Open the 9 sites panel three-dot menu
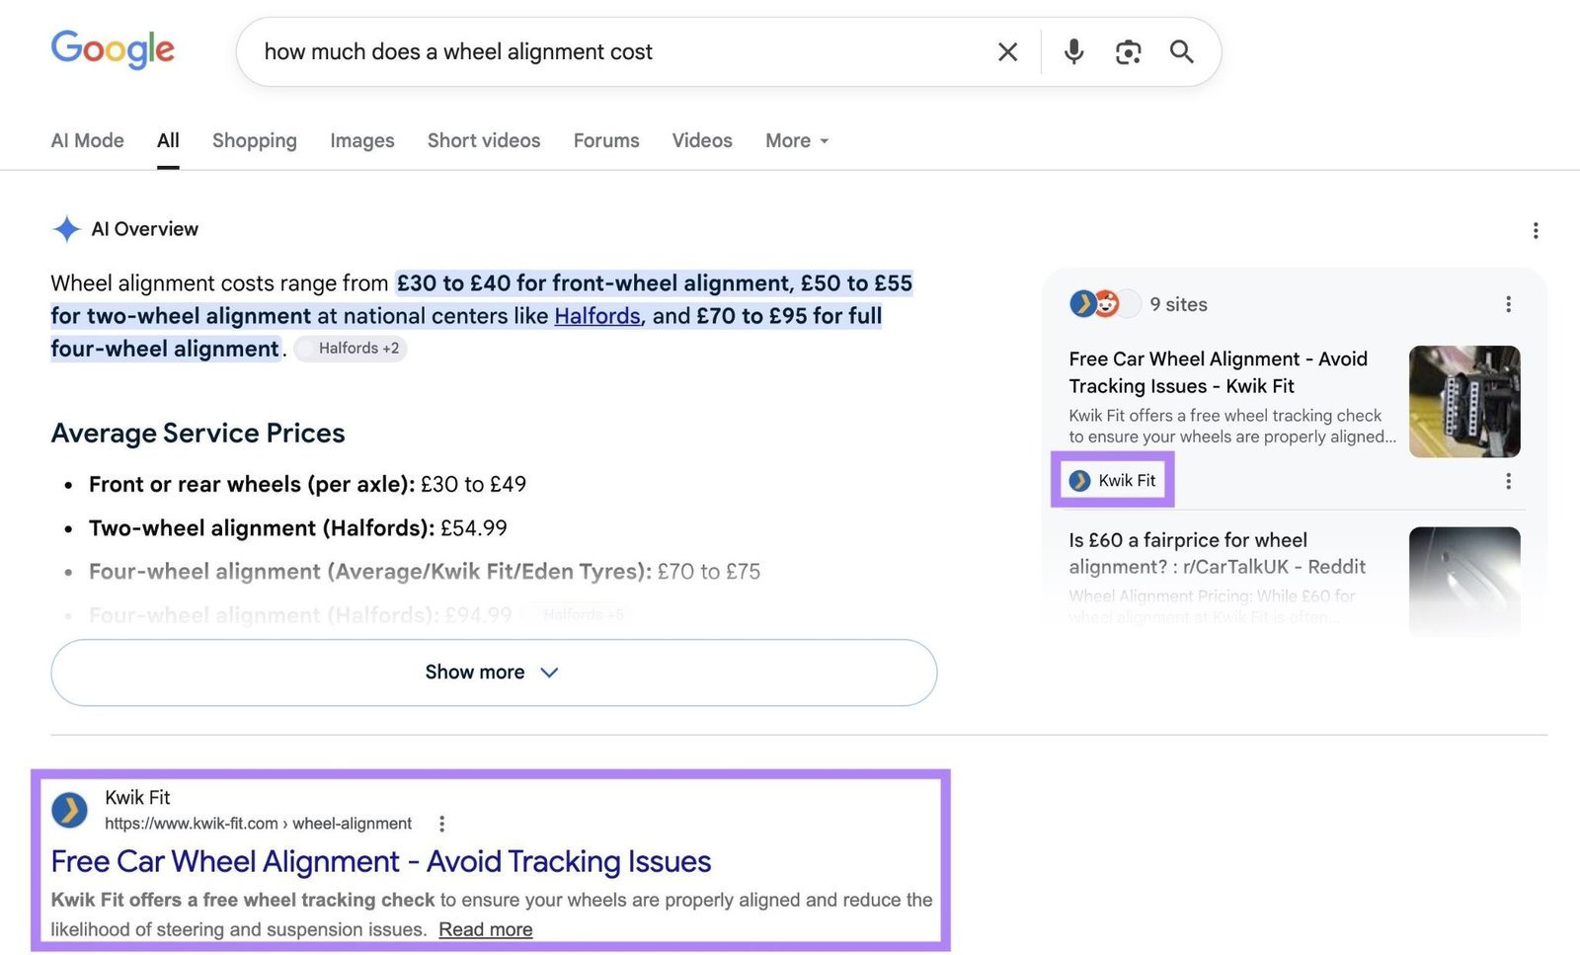The image size is (1580, 955). tap(1508, 304)
